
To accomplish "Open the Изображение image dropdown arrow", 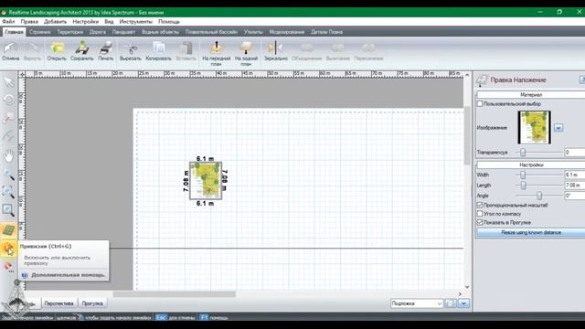I will coord(558,128).
